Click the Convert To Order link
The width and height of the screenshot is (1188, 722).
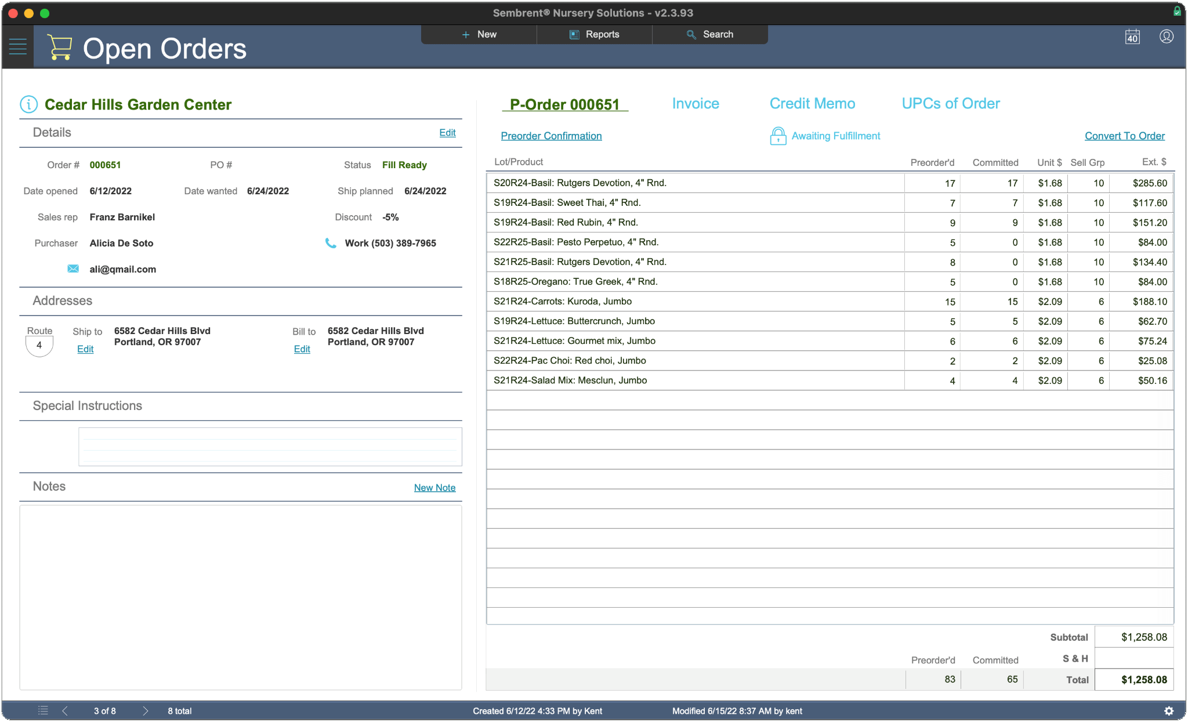[x=1124, y=136]
